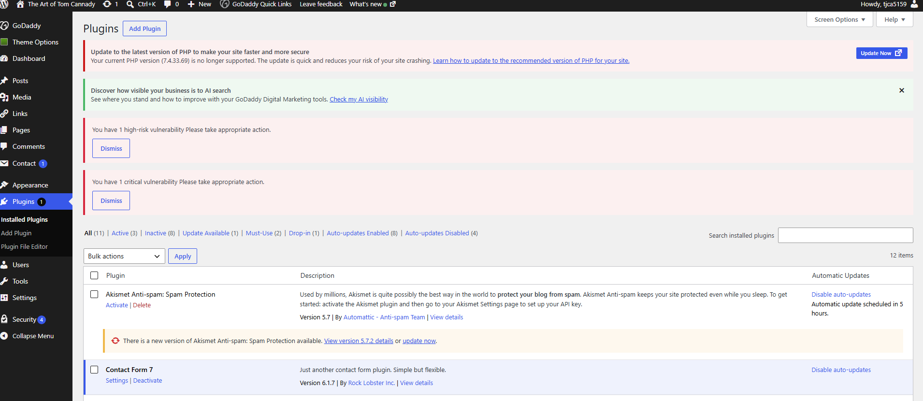Focus the Search installed plugins field

(845, 235)
